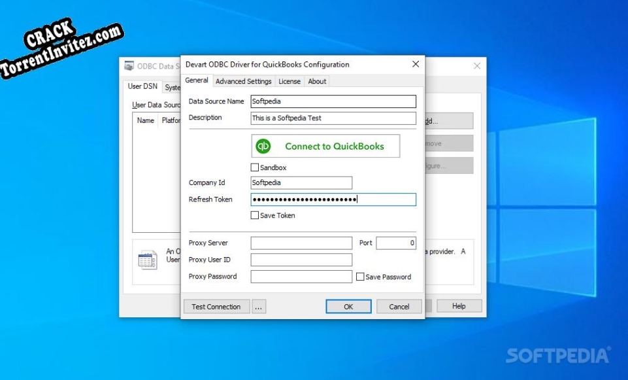Open the License tab
This screenshot has width=628, height=380.
289,81
